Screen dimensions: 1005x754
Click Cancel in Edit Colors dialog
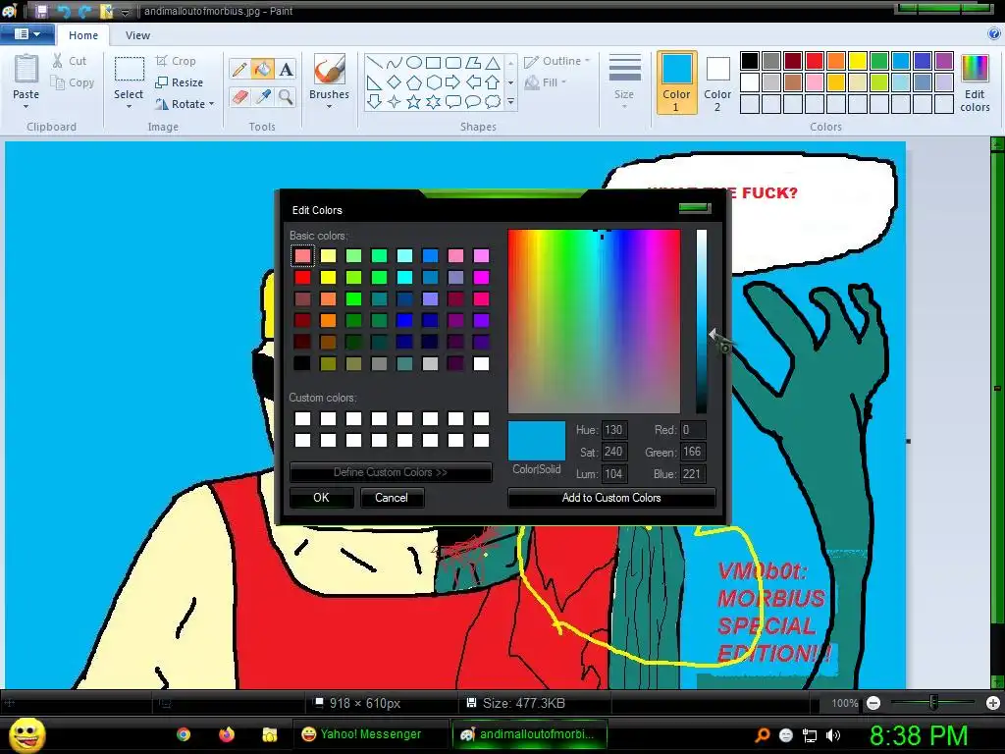pos(391,498)
